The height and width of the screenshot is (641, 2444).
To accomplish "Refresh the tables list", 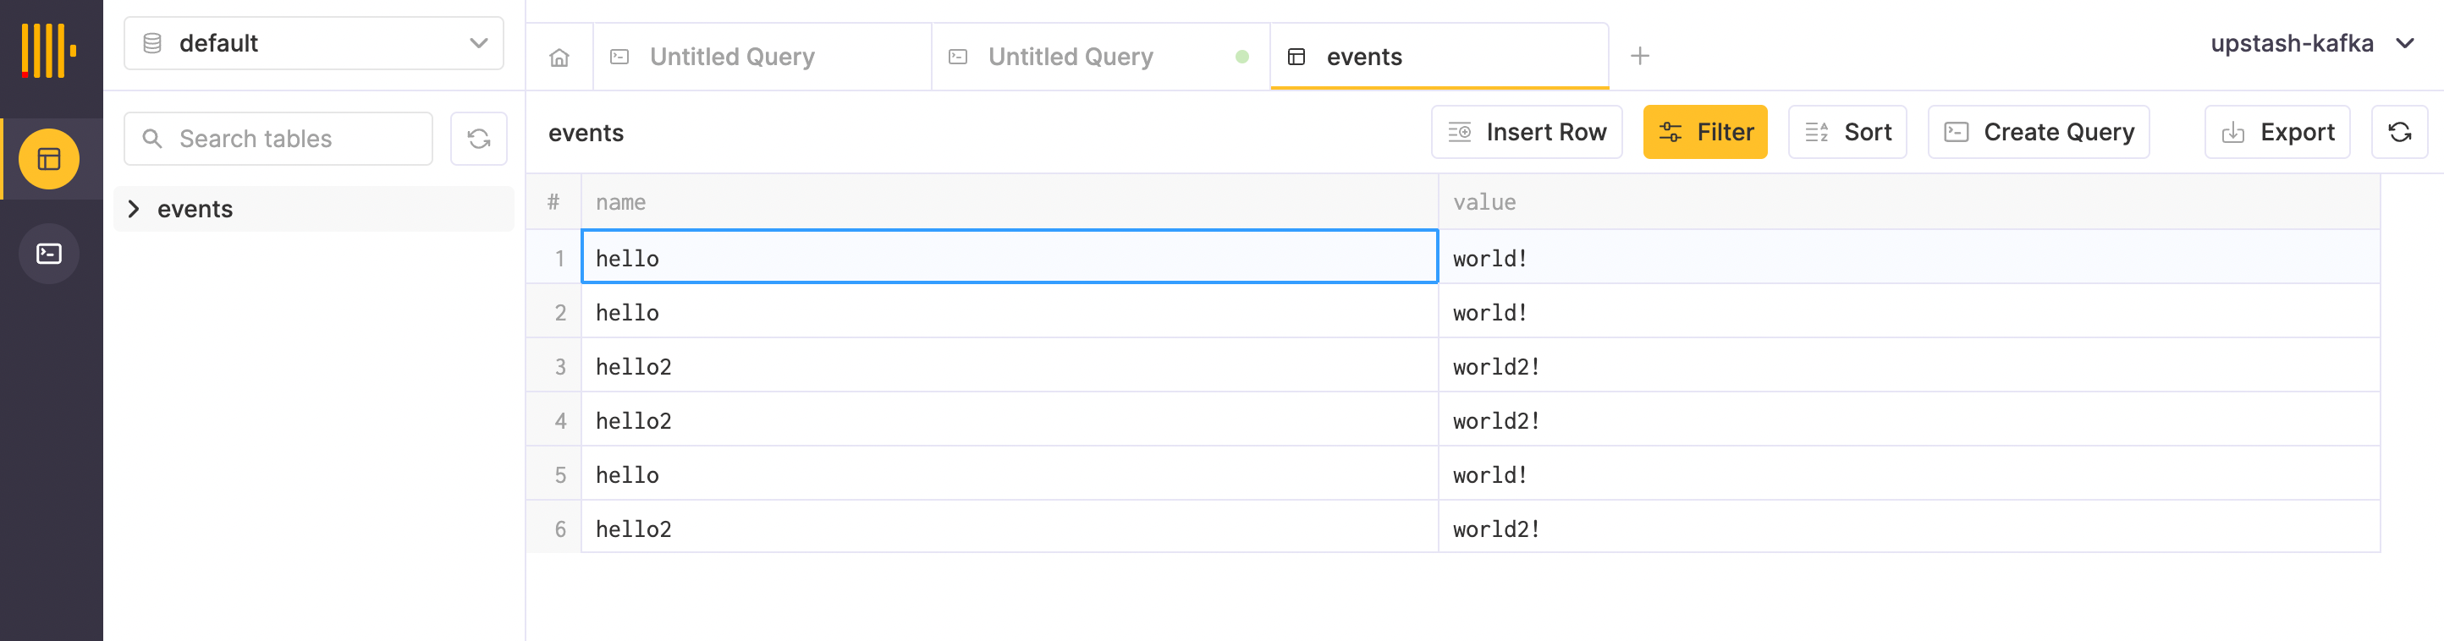I will [478, 140].
